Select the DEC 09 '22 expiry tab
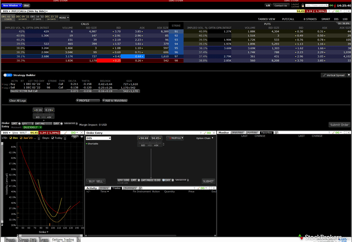352x242 pixels. [x=22, y=18]
